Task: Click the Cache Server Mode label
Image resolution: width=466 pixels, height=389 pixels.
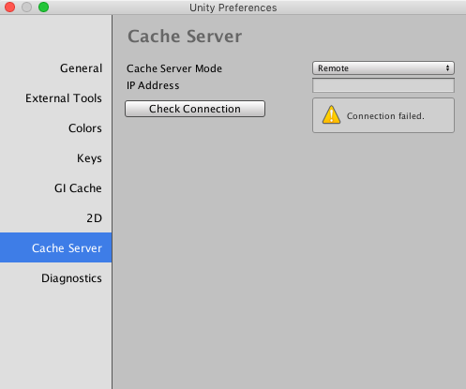Action: [x=174, y=68]
